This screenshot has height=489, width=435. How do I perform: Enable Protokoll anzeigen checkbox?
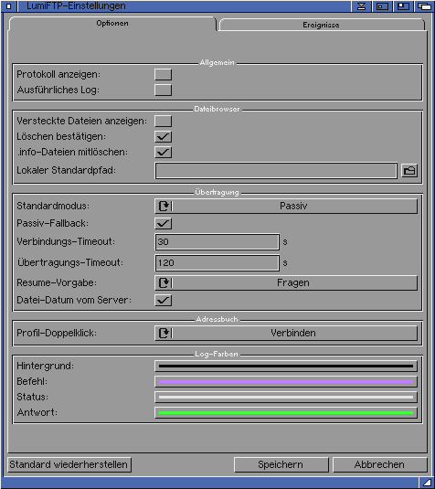pos(163,75)
